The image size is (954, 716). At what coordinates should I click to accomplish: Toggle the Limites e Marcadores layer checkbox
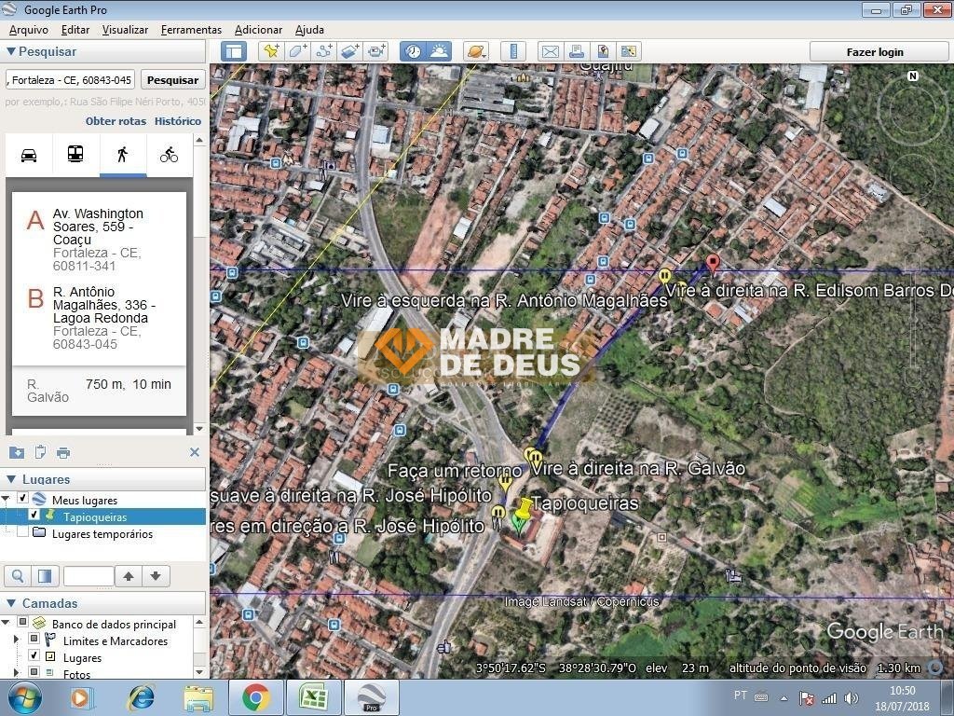[x=34, y=640]
